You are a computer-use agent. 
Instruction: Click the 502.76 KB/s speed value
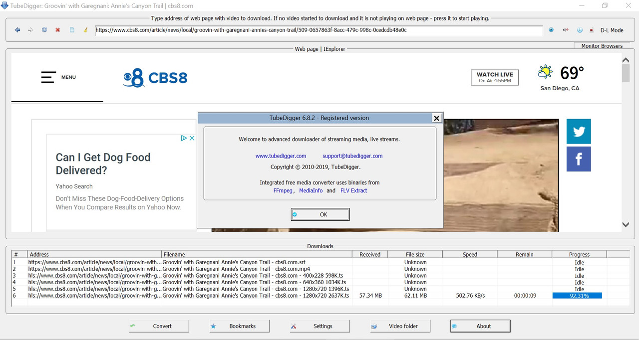tap(470, 296)
